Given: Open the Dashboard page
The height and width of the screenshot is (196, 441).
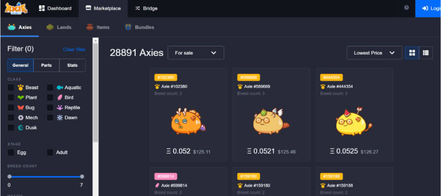Looking at the screenshot, I should click(x=55, y=8).
